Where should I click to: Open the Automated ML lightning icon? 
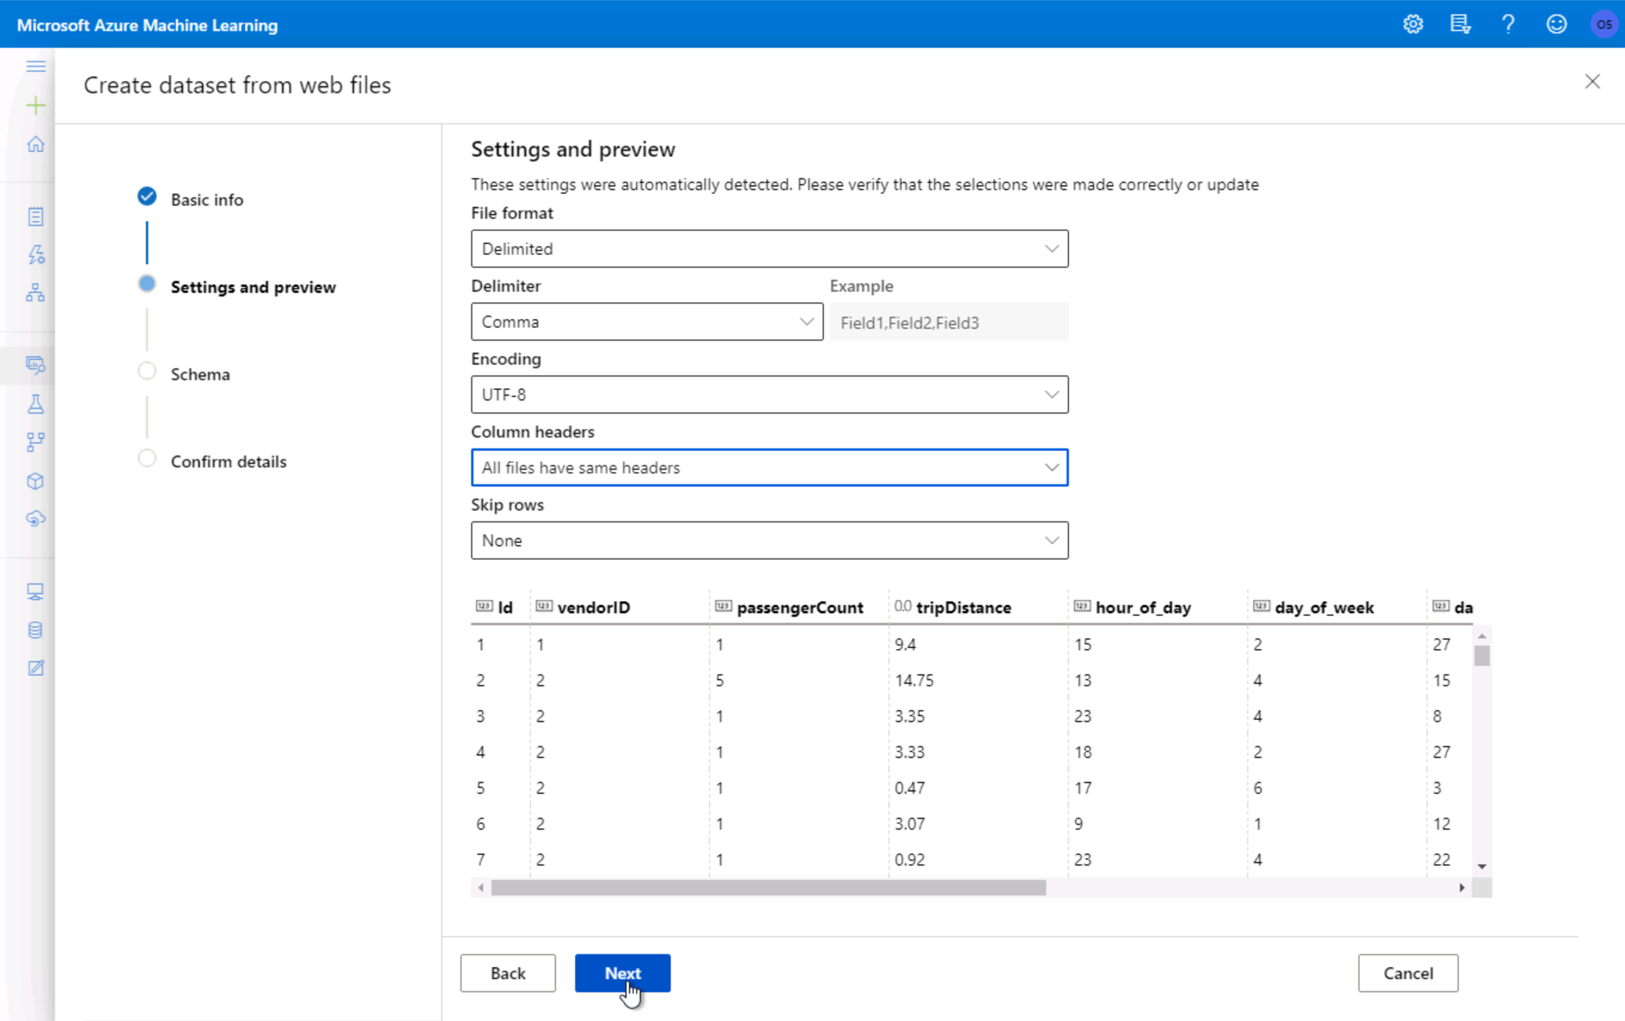pyautogui.click(x=36, y=255)
